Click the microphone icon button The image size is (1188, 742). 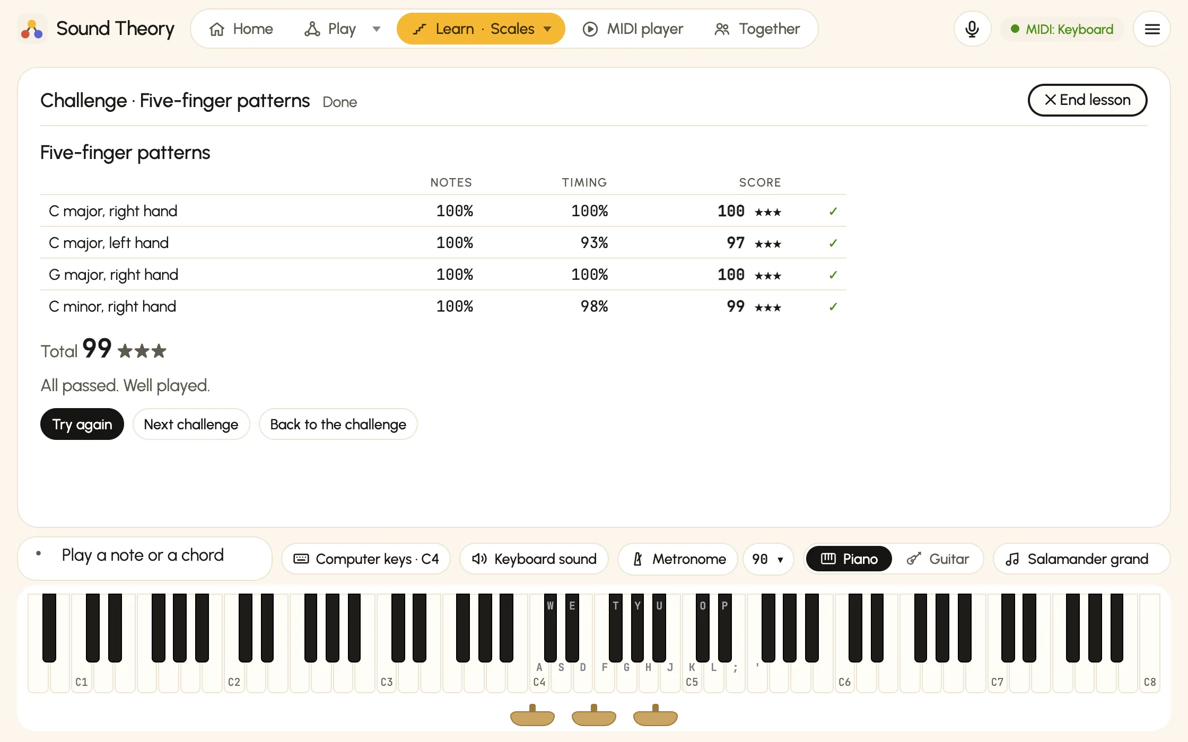[x=972, y=29]
